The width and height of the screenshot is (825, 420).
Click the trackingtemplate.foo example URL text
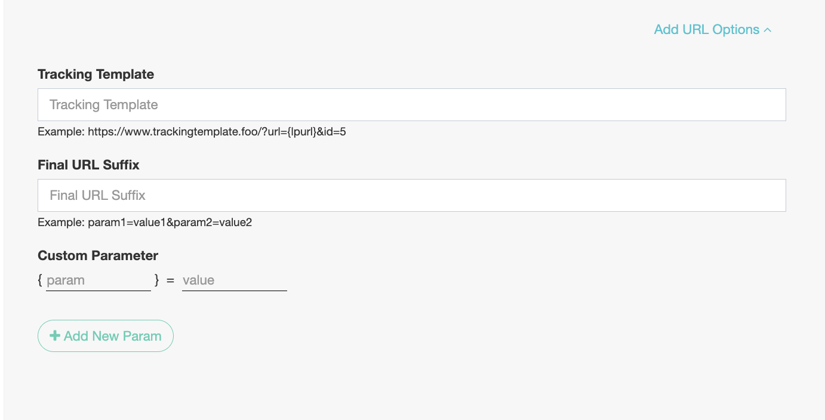click(217, 132)
